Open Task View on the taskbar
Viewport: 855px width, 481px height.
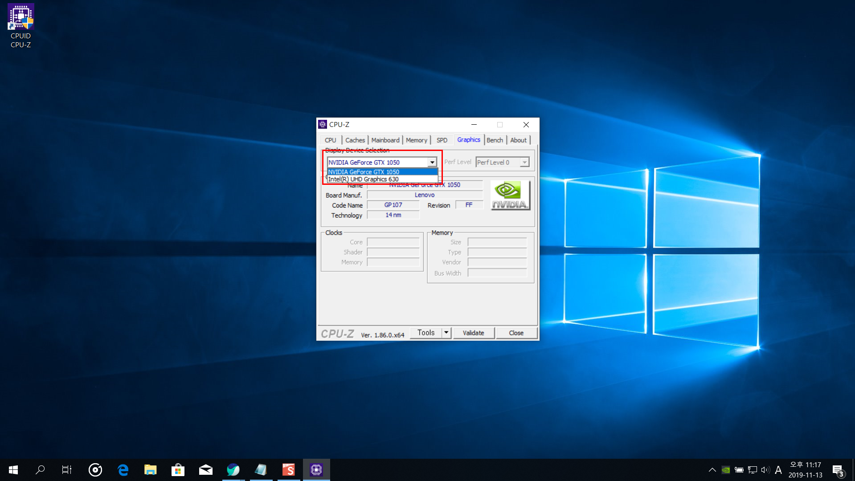(x=67, y=470)
